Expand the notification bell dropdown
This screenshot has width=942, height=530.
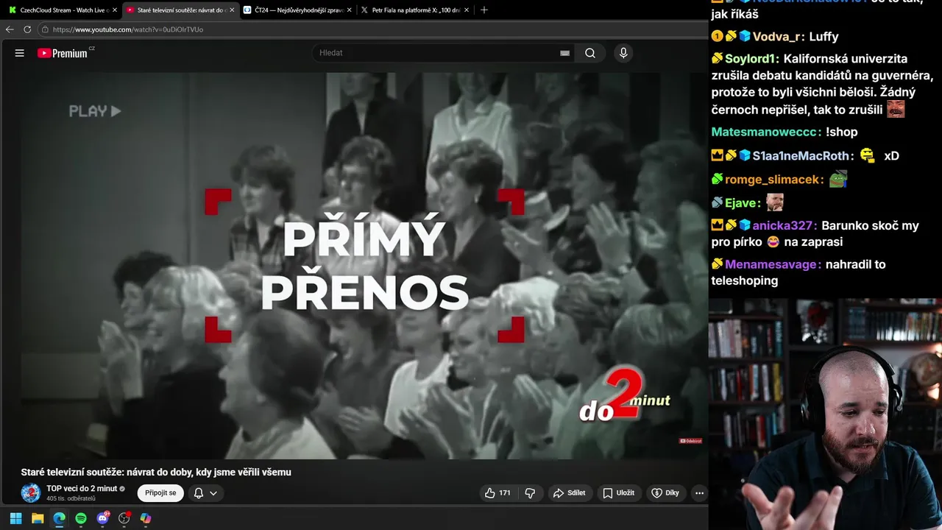click(x=205, y=493)
